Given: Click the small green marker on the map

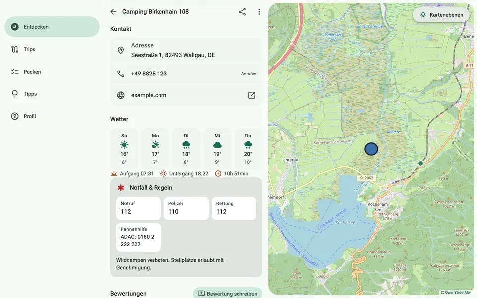Looking at the screenshot, I should [x=421, y=163].
